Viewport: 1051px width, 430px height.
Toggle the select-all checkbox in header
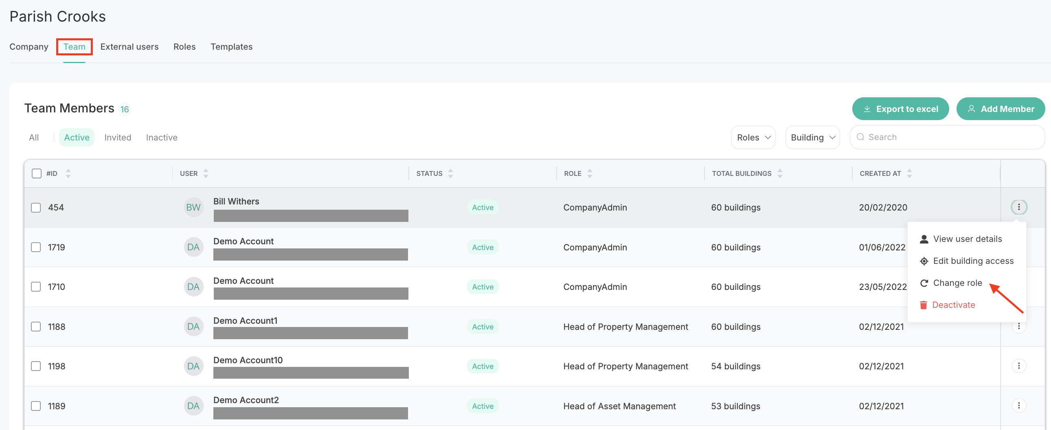tap(37, 173)
